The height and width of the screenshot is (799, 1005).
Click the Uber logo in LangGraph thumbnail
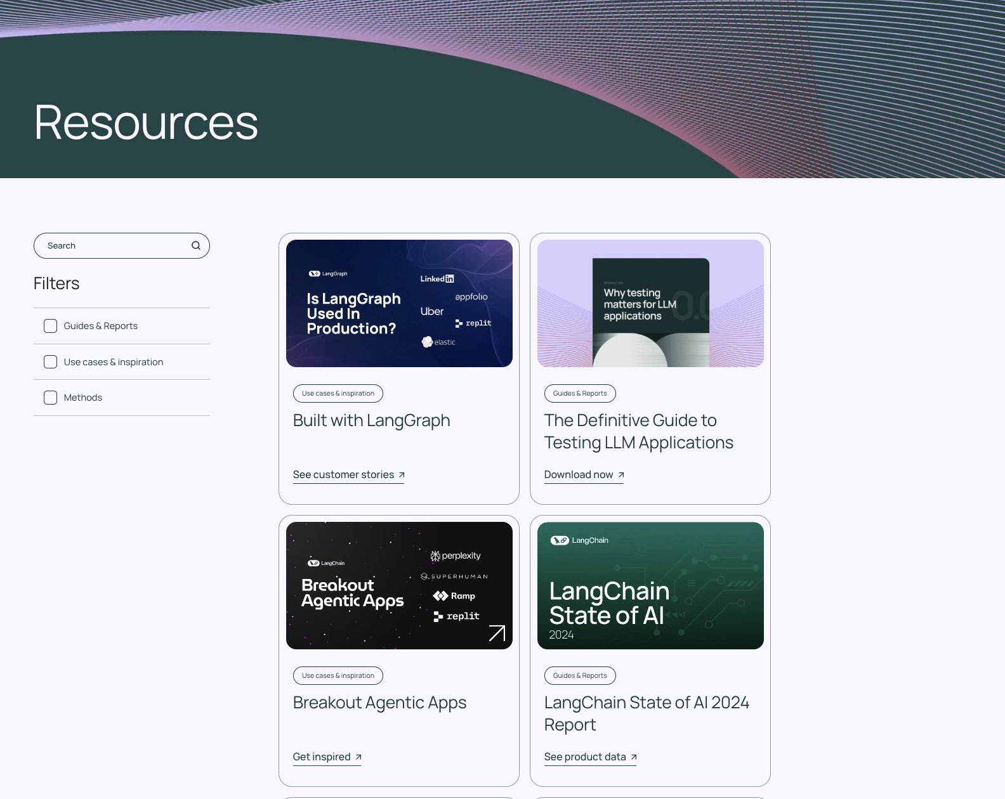[x=432, y=311]
